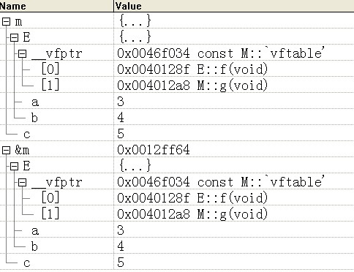
Task: Click the 0x0012ff64 address value
Action: (x=154, y=150)
